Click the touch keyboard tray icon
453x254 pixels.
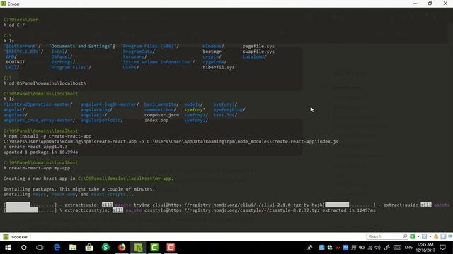point(397,248)
